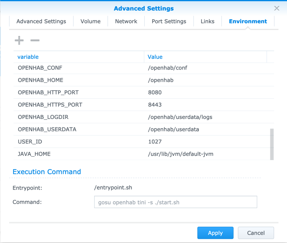Screen dimensions: 287x243
Task: Click the environment list scrollbar thumb
Action: pos(272,144)
